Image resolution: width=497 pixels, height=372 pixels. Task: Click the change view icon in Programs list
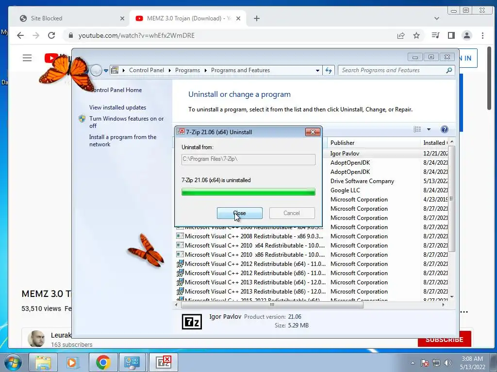click(x=417, y=129)
